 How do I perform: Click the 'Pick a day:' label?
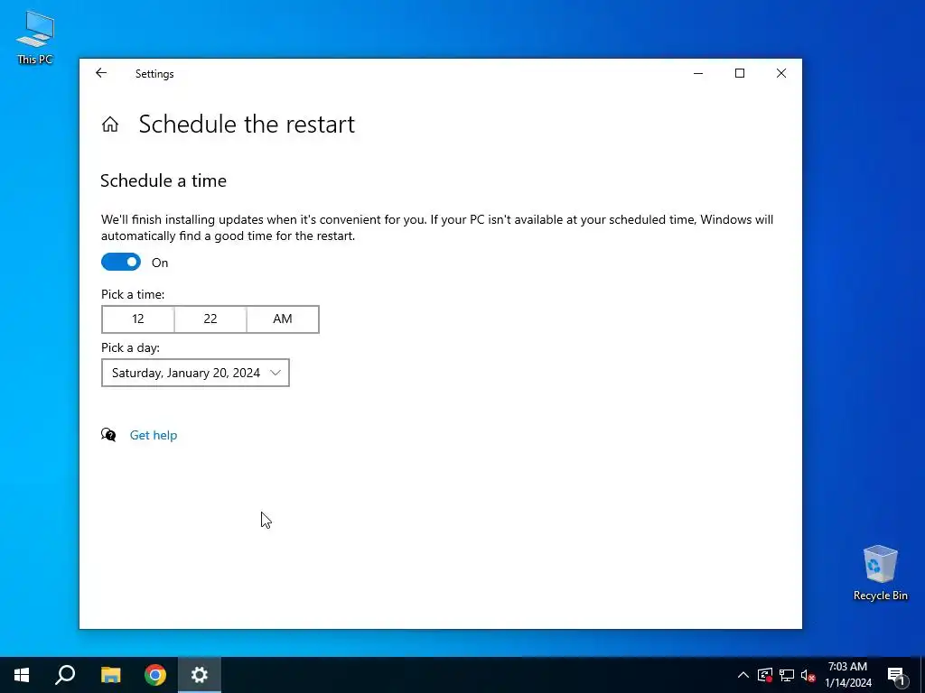[130, 347]
